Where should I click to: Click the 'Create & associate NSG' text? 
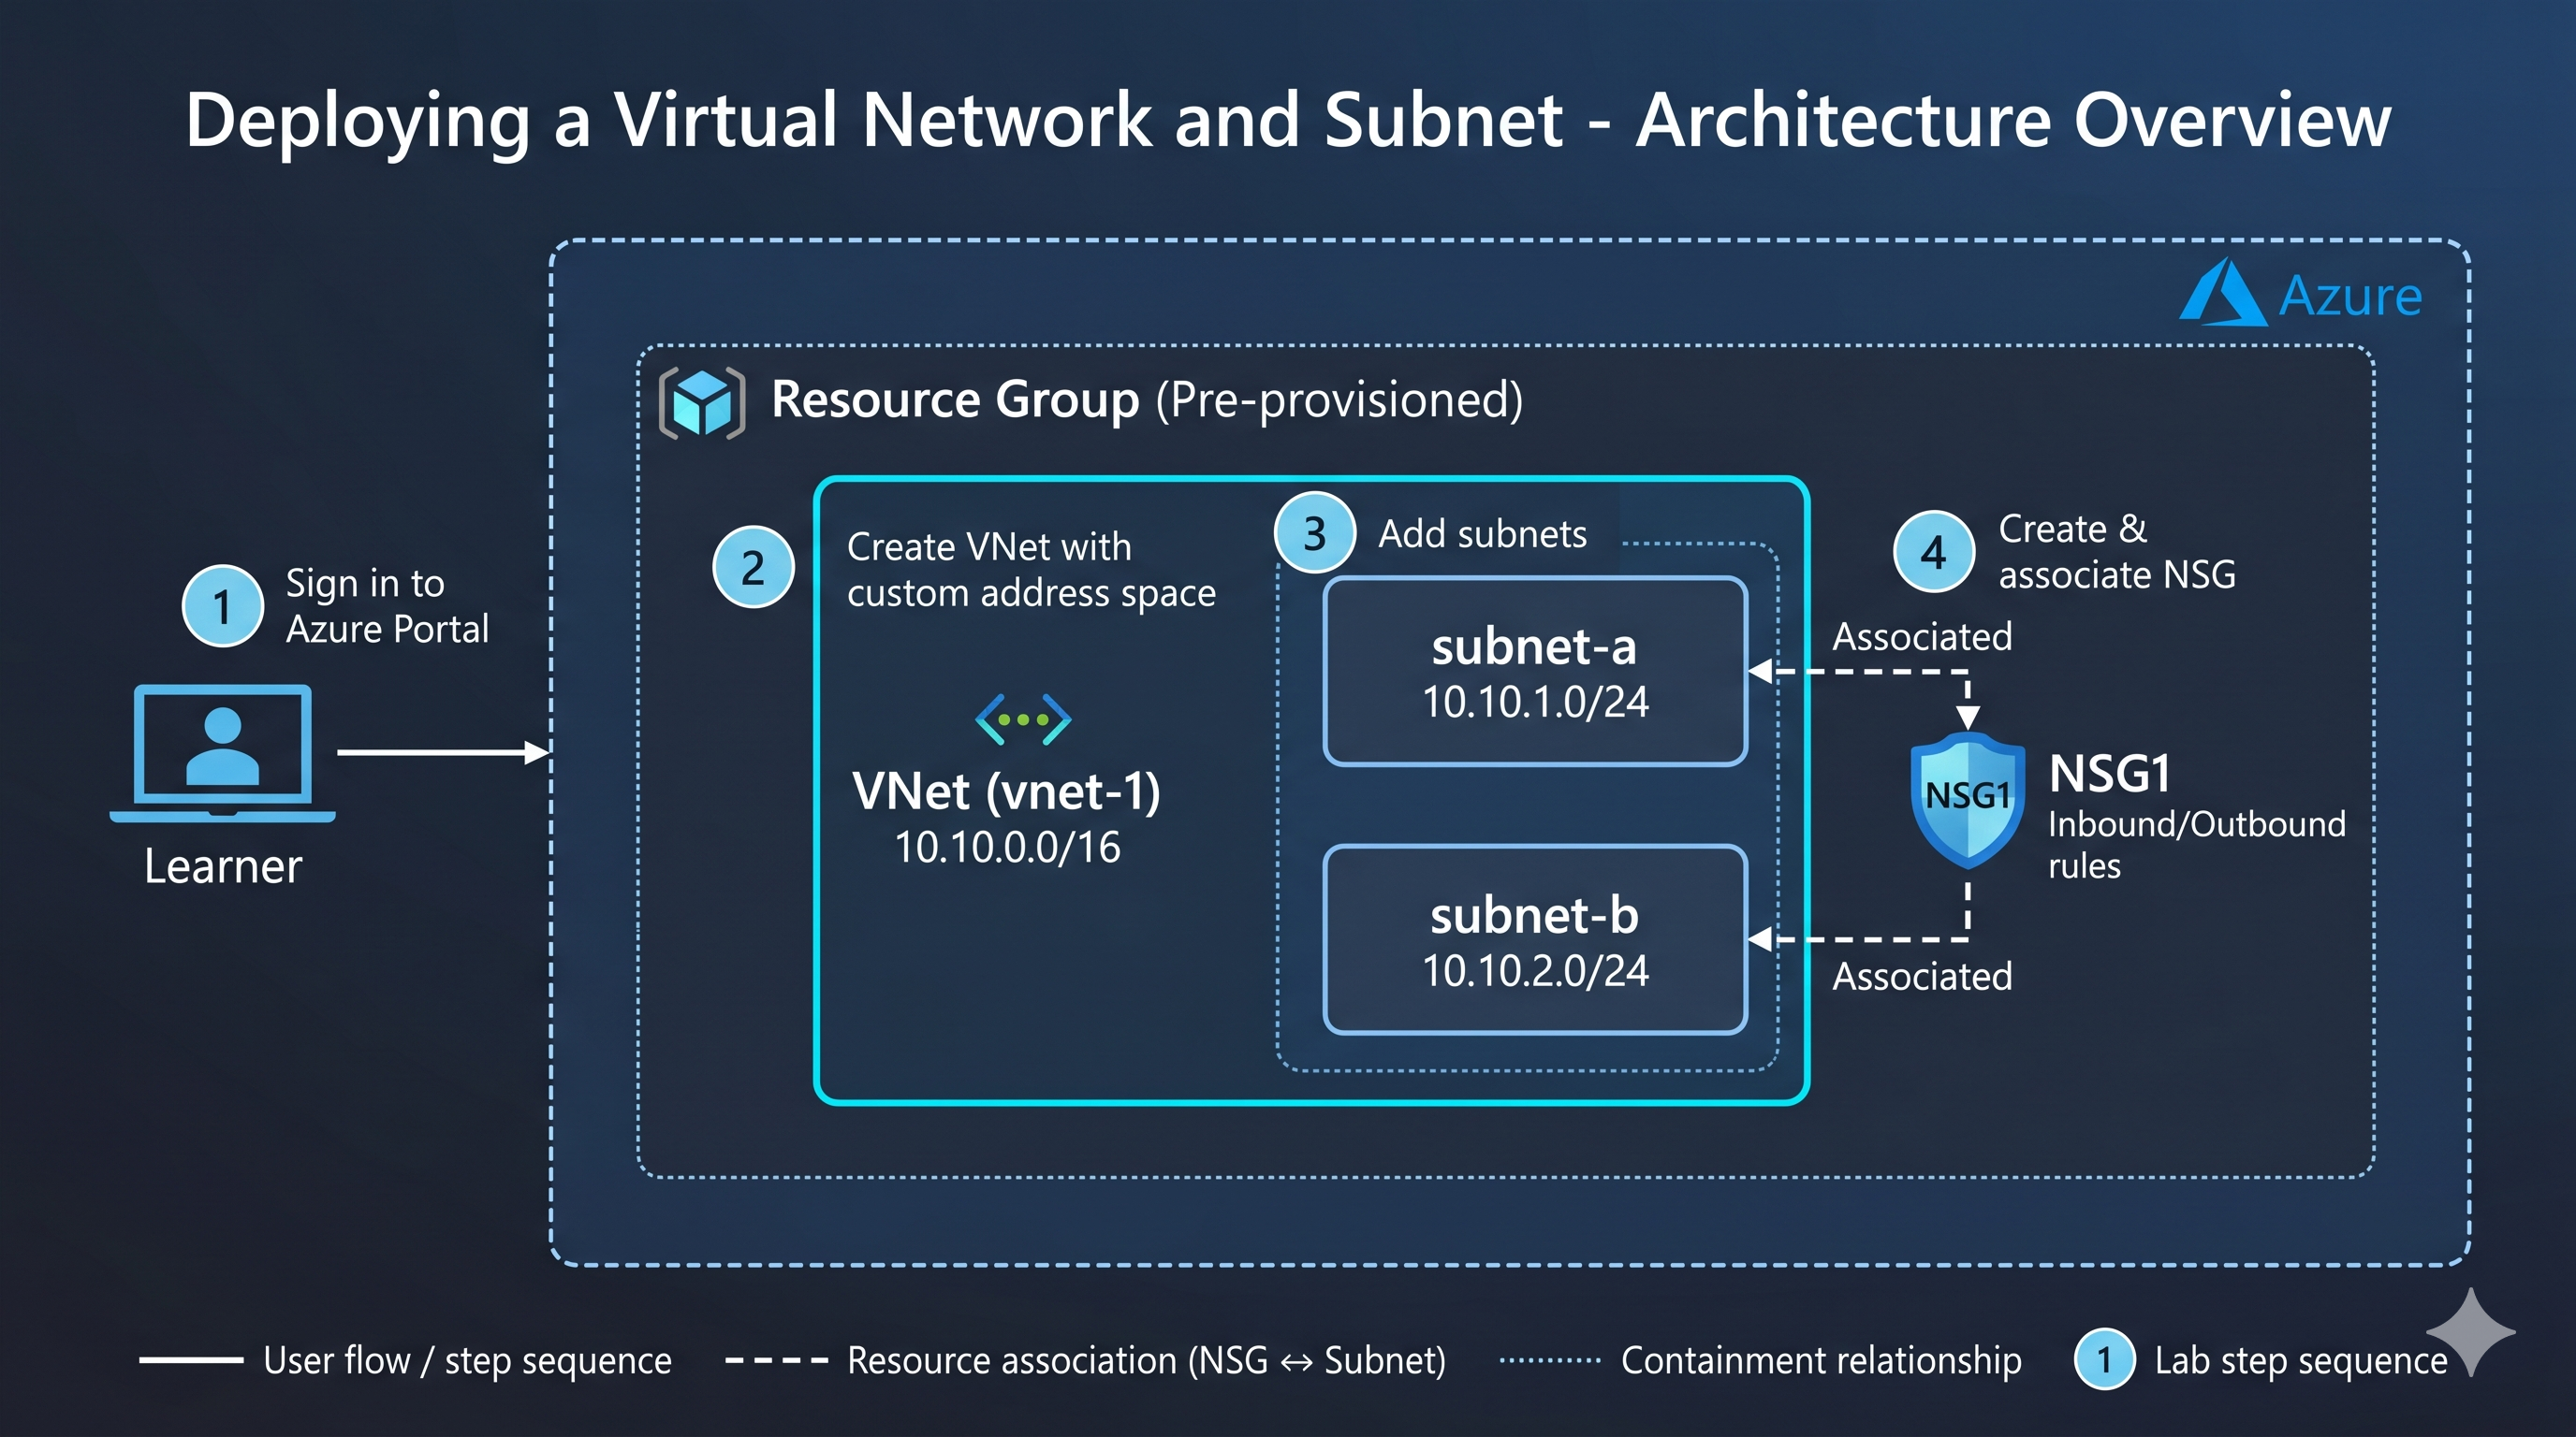coord(2117,552)
